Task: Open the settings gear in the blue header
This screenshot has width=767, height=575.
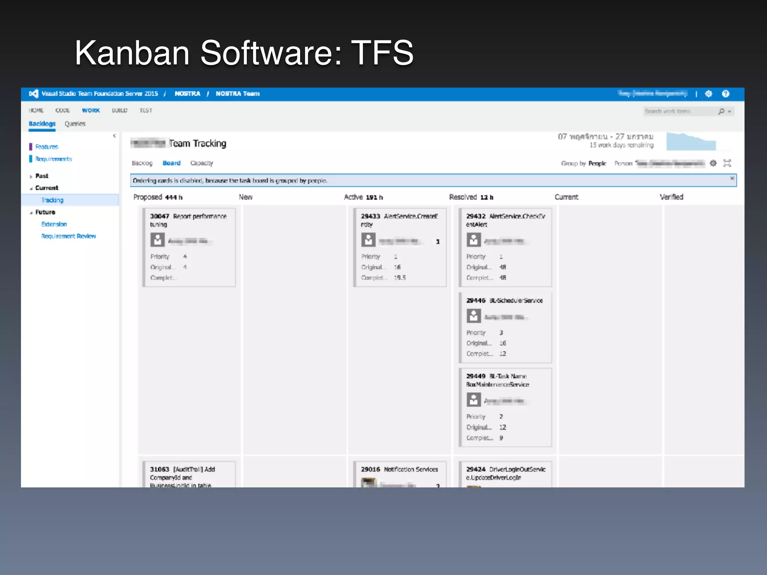Action: (708, 94)
